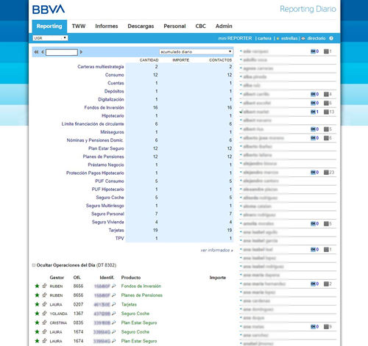This screenshot has width=368, height=346.
Task: Click the BBVA logo
Action: [x=49, y=10]
